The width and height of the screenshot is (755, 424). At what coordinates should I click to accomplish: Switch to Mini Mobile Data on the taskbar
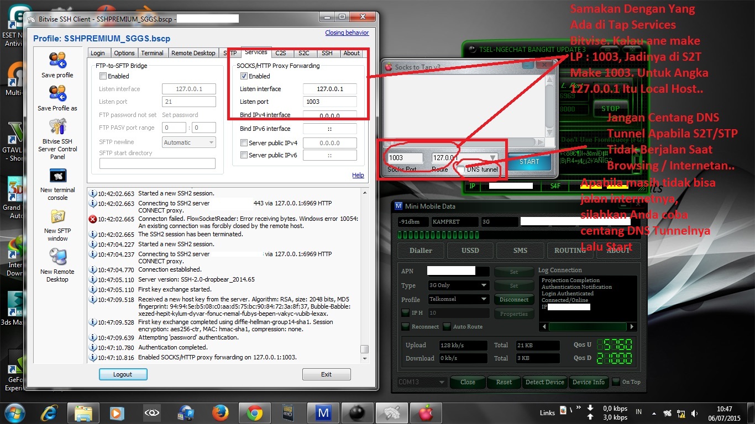[x=323, y=412]
